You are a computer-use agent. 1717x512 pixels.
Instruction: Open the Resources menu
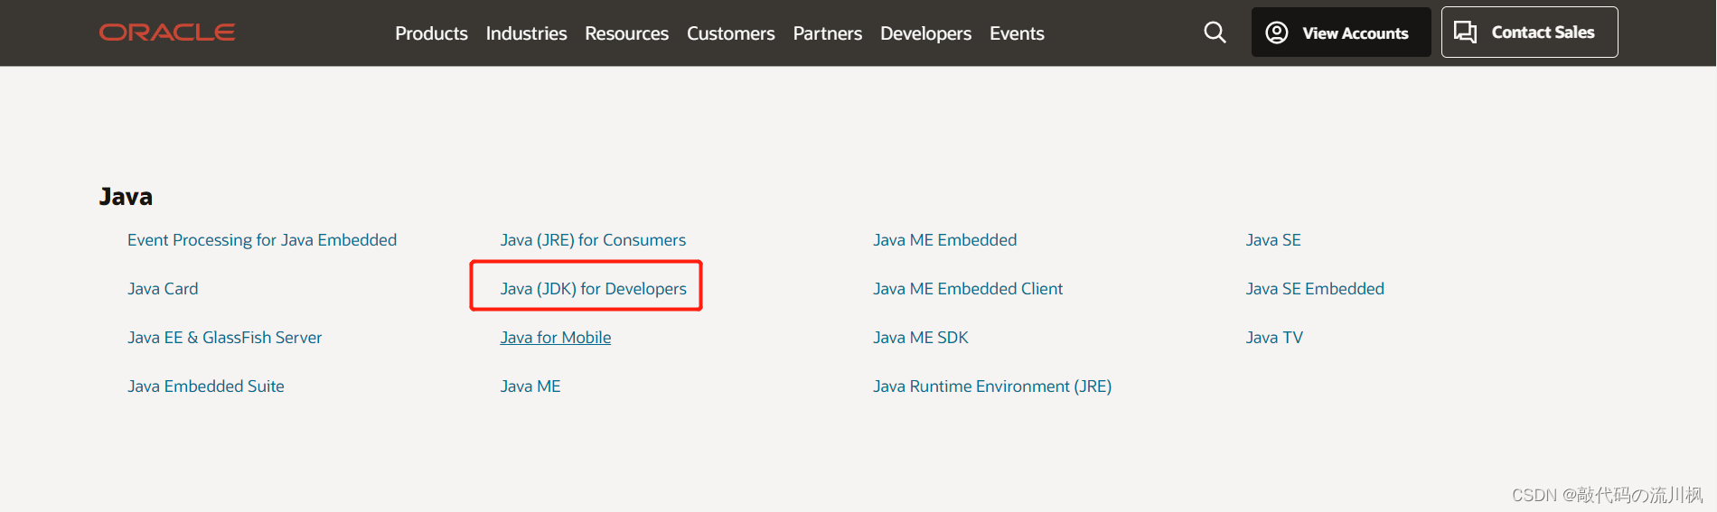click(x=626, y=33)
